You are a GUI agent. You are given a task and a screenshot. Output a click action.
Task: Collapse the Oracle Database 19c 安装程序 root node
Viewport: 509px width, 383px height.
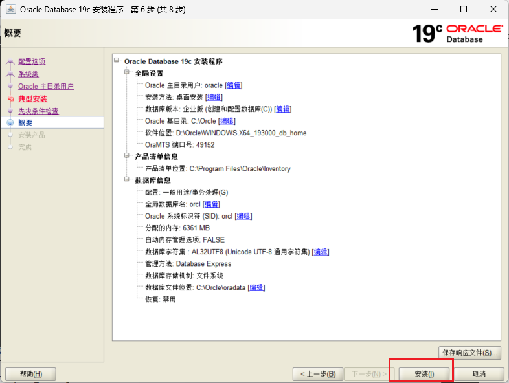pyautogui.click(x=117, y=60)
